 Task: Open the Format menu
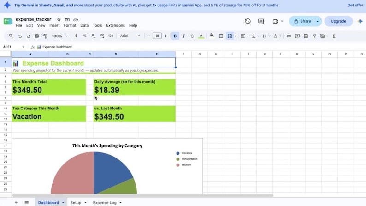pos(70,25)
